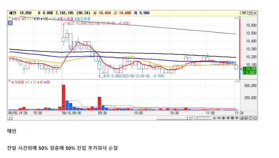Click the '혜인' price legend label
279x158 pixels.
(x=17, y=19)
